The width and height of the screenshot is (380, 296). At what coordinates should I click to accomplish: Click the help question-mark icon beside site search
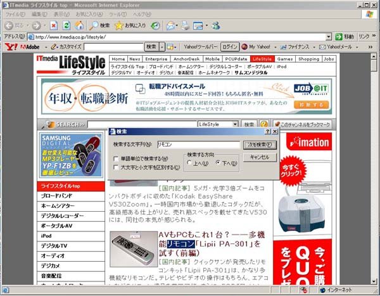(x=263, y=124)
